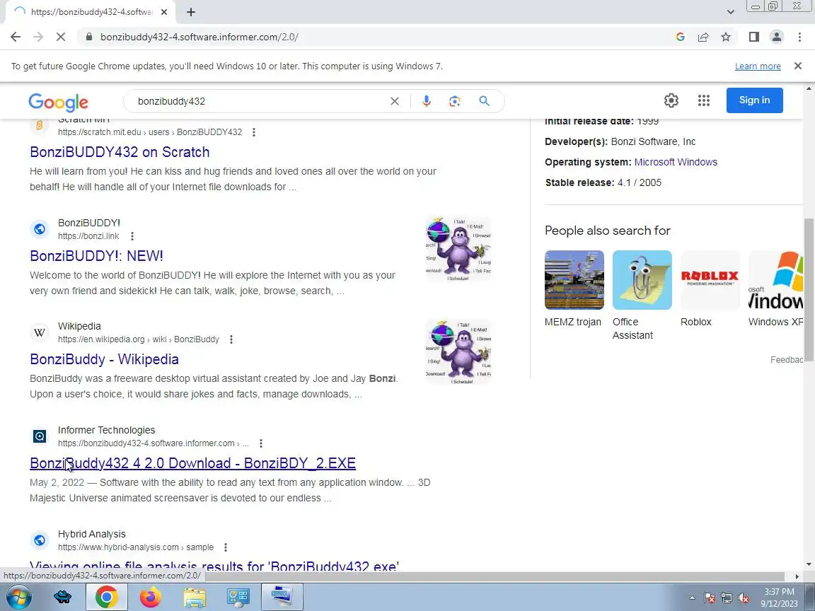Start voice search with the microphone icon
Viewport: 815px width, 611px height.
coord(426,101)
